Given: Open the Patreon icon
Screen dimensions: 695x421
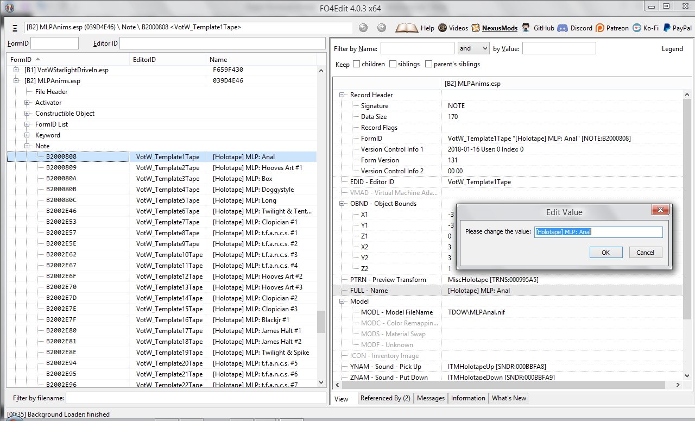Looking at the screenshot, I should (x=600, y=28).
